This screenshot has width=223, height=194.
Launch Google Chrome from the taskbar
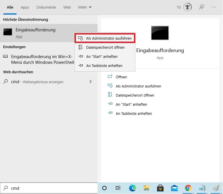point(188,188)
